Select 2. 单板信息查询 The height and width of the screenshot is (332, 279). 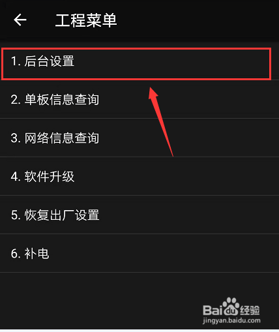coord(139,99)
